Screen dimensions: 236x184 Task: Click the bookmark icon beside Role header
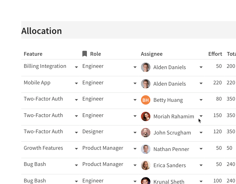tap(85, 54)
